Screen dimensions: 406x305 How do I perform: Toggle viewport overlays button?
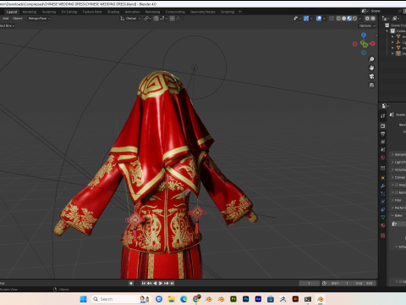pyautogui.click(x=319, y=19)
